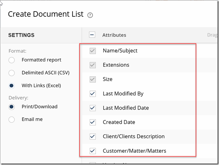
Task: Select With Links (Excel) radio button
Action: [12, 86]
